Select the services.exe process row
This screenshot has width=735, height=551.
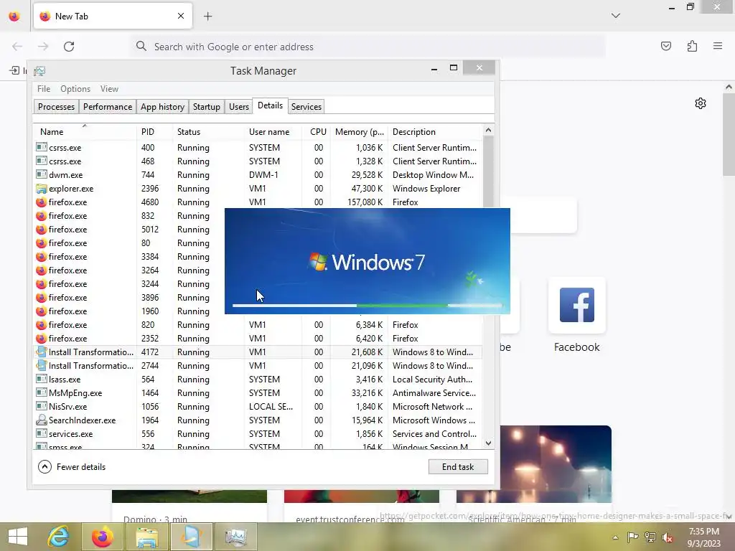pos(258,433)
